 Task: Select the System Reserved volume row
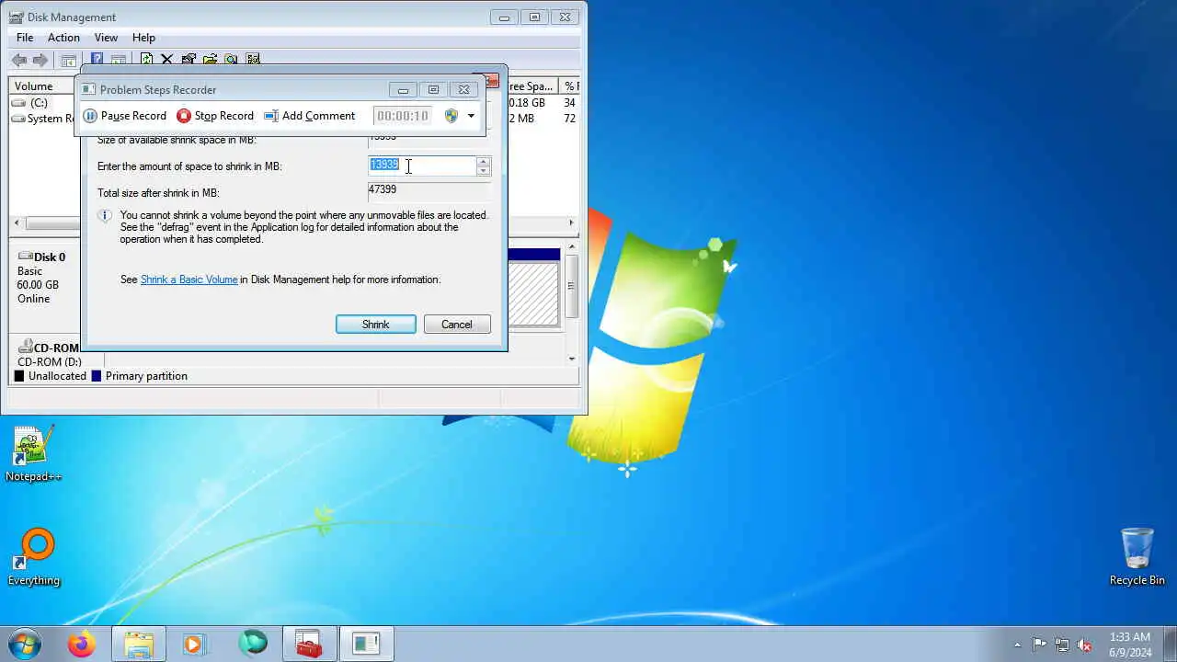[43, 119]
